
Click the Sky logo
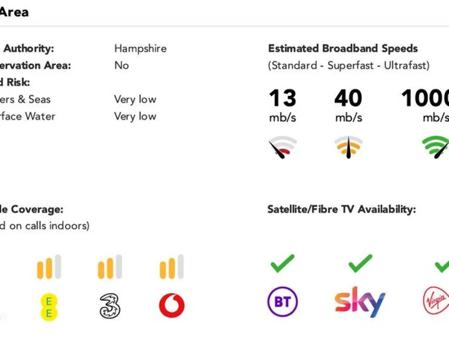click(x=360, y=302)
